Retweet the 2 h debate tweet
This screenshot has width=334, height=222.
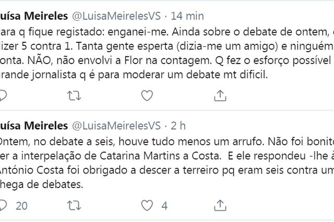pyautogui.click(x=74, y=205)
